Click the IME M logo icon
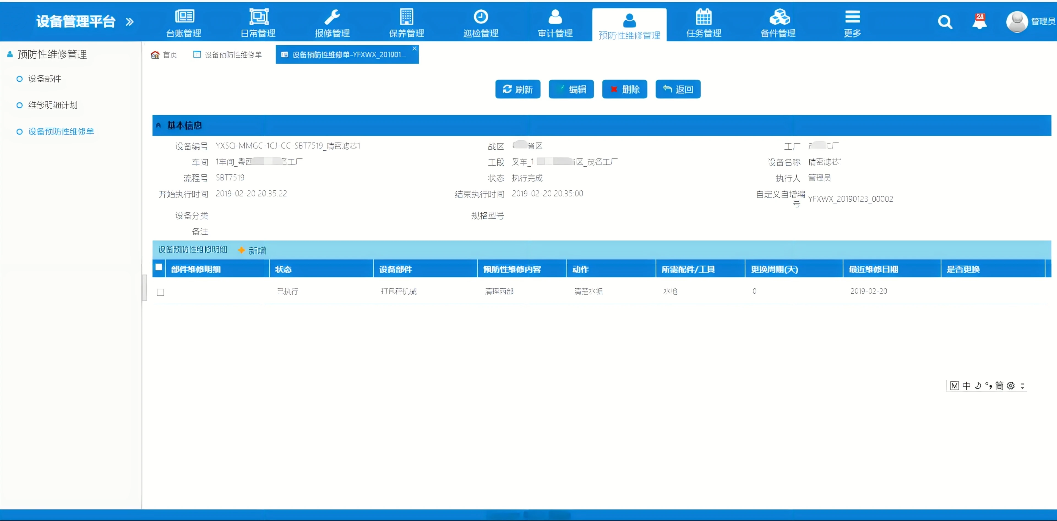Screen dimensions: 1057x521 pyautogui.click(x=954, y=386)
